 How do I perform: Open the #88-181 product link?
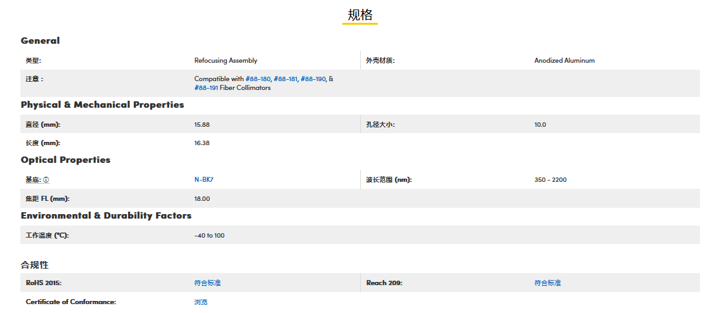coord(285,79)
